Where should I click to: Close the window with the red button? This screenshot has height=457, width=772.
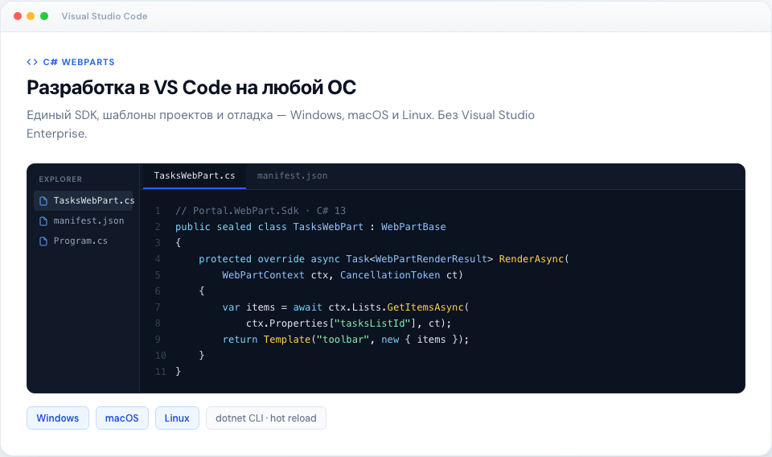(18, 16)
